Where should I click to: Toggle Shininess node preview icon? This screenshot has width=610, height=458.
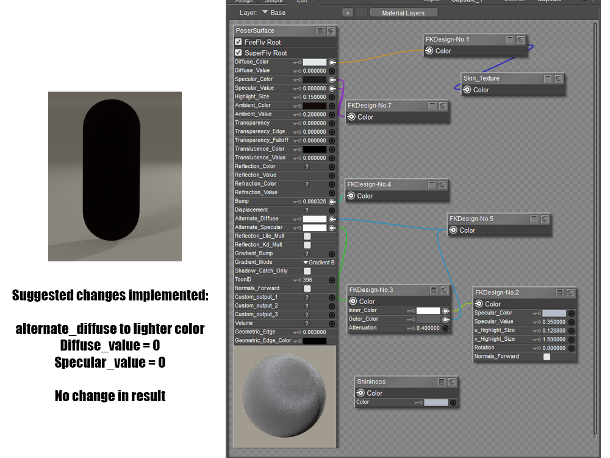tap(452, 382)
